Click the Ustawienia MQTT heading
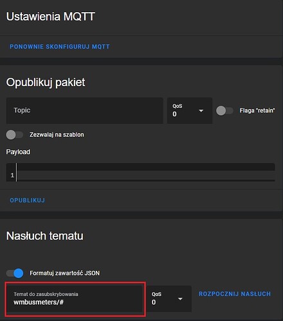 pyautogui.click(x=51, y=17)
